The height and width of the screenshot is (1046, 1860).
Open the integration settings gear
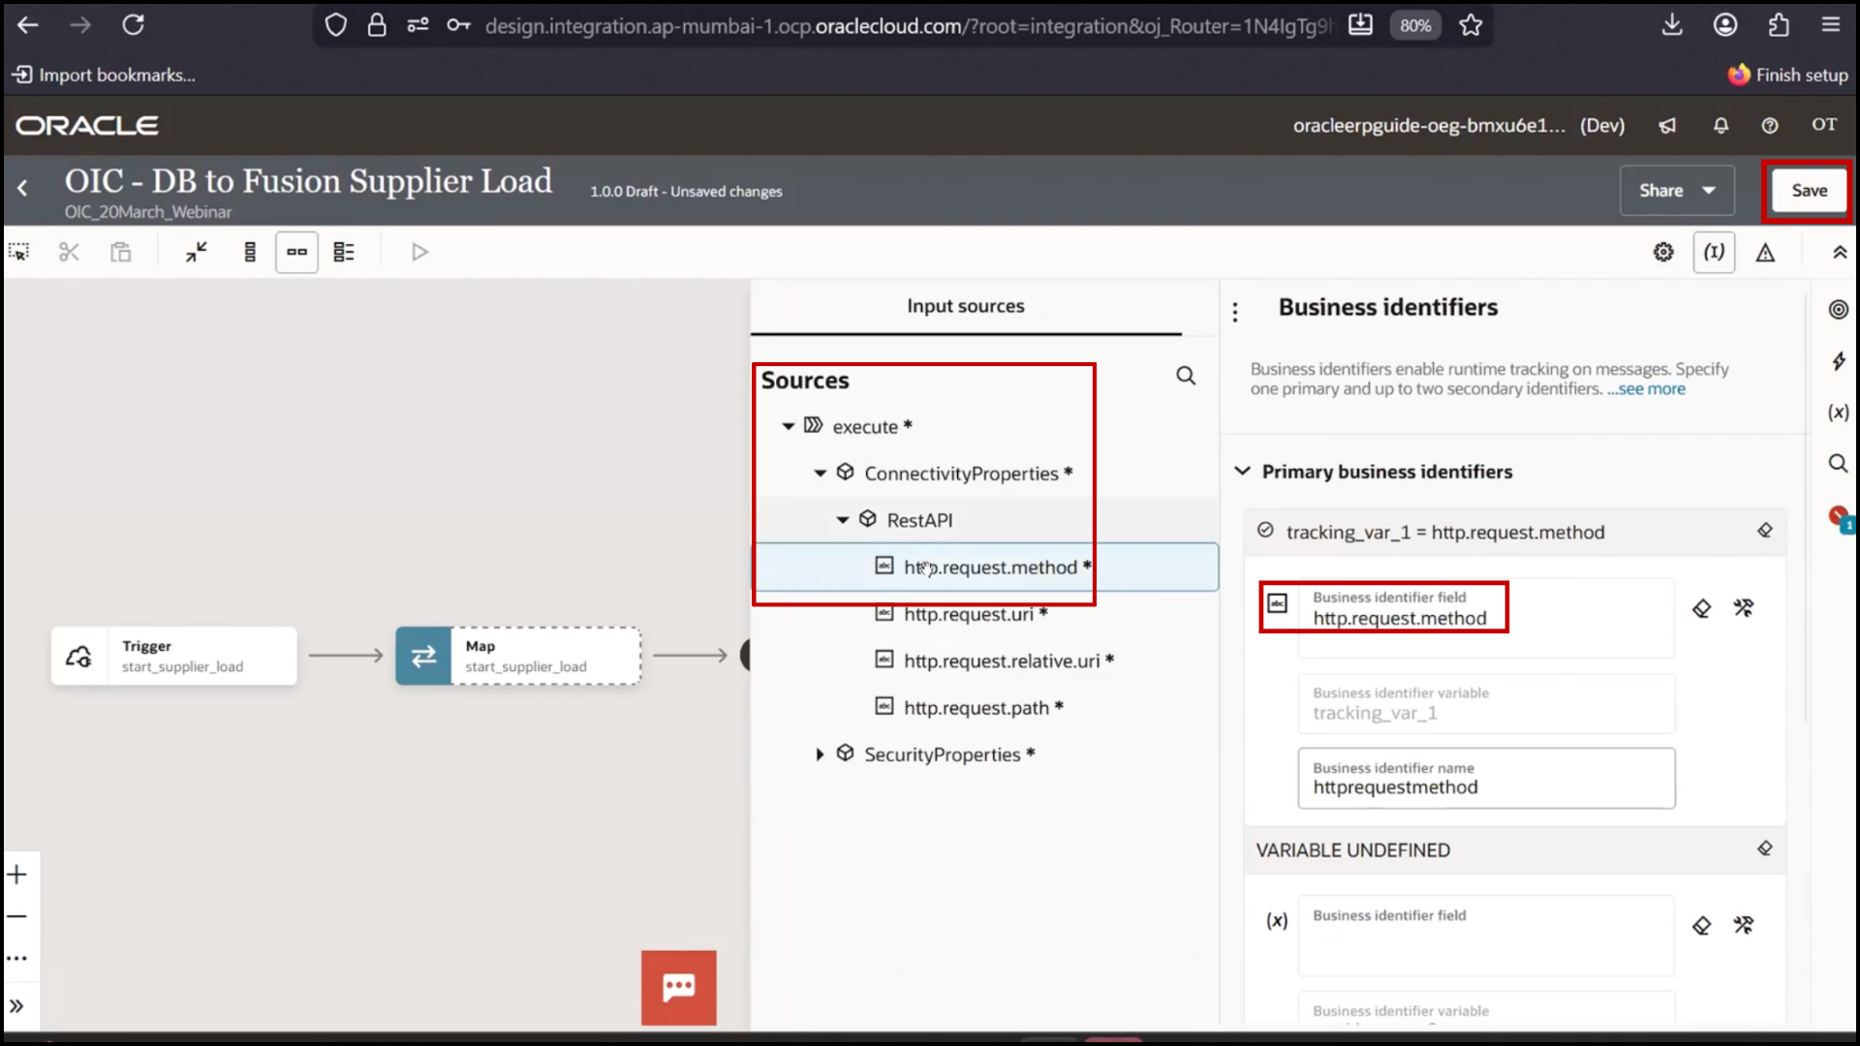tap(1663, 252)
